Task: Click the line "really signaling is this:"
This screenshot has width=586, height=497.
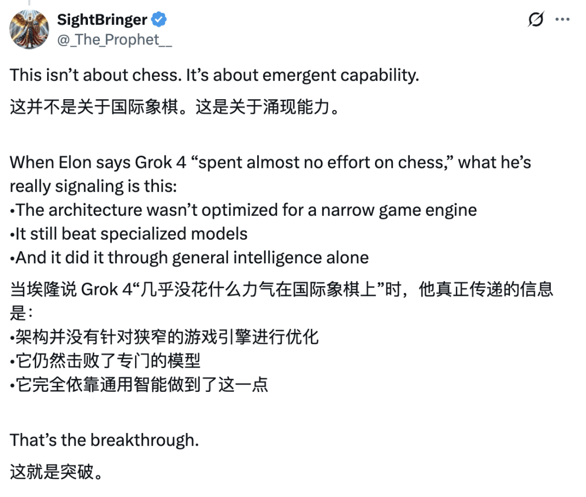Action: 93,186
